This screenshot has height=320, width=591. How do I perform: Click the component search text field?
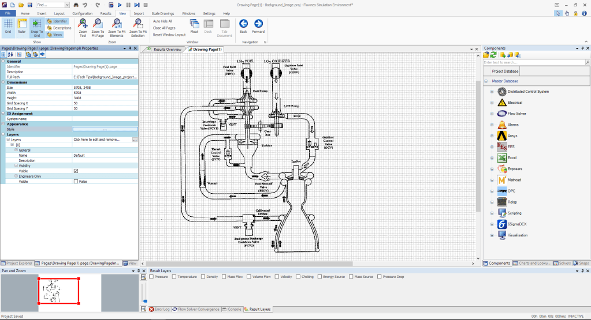[x=526, y=62]
